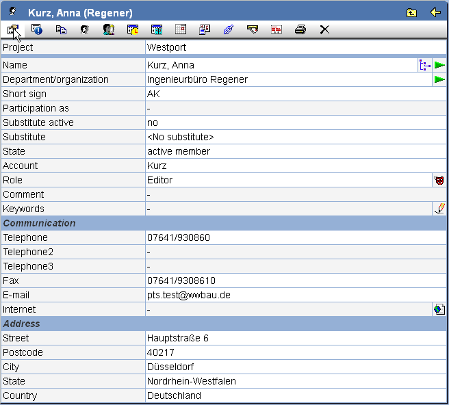Click the black X delete icon
Image resolution: width=449 pixels, height=405 pixels.
pos(324,29)
